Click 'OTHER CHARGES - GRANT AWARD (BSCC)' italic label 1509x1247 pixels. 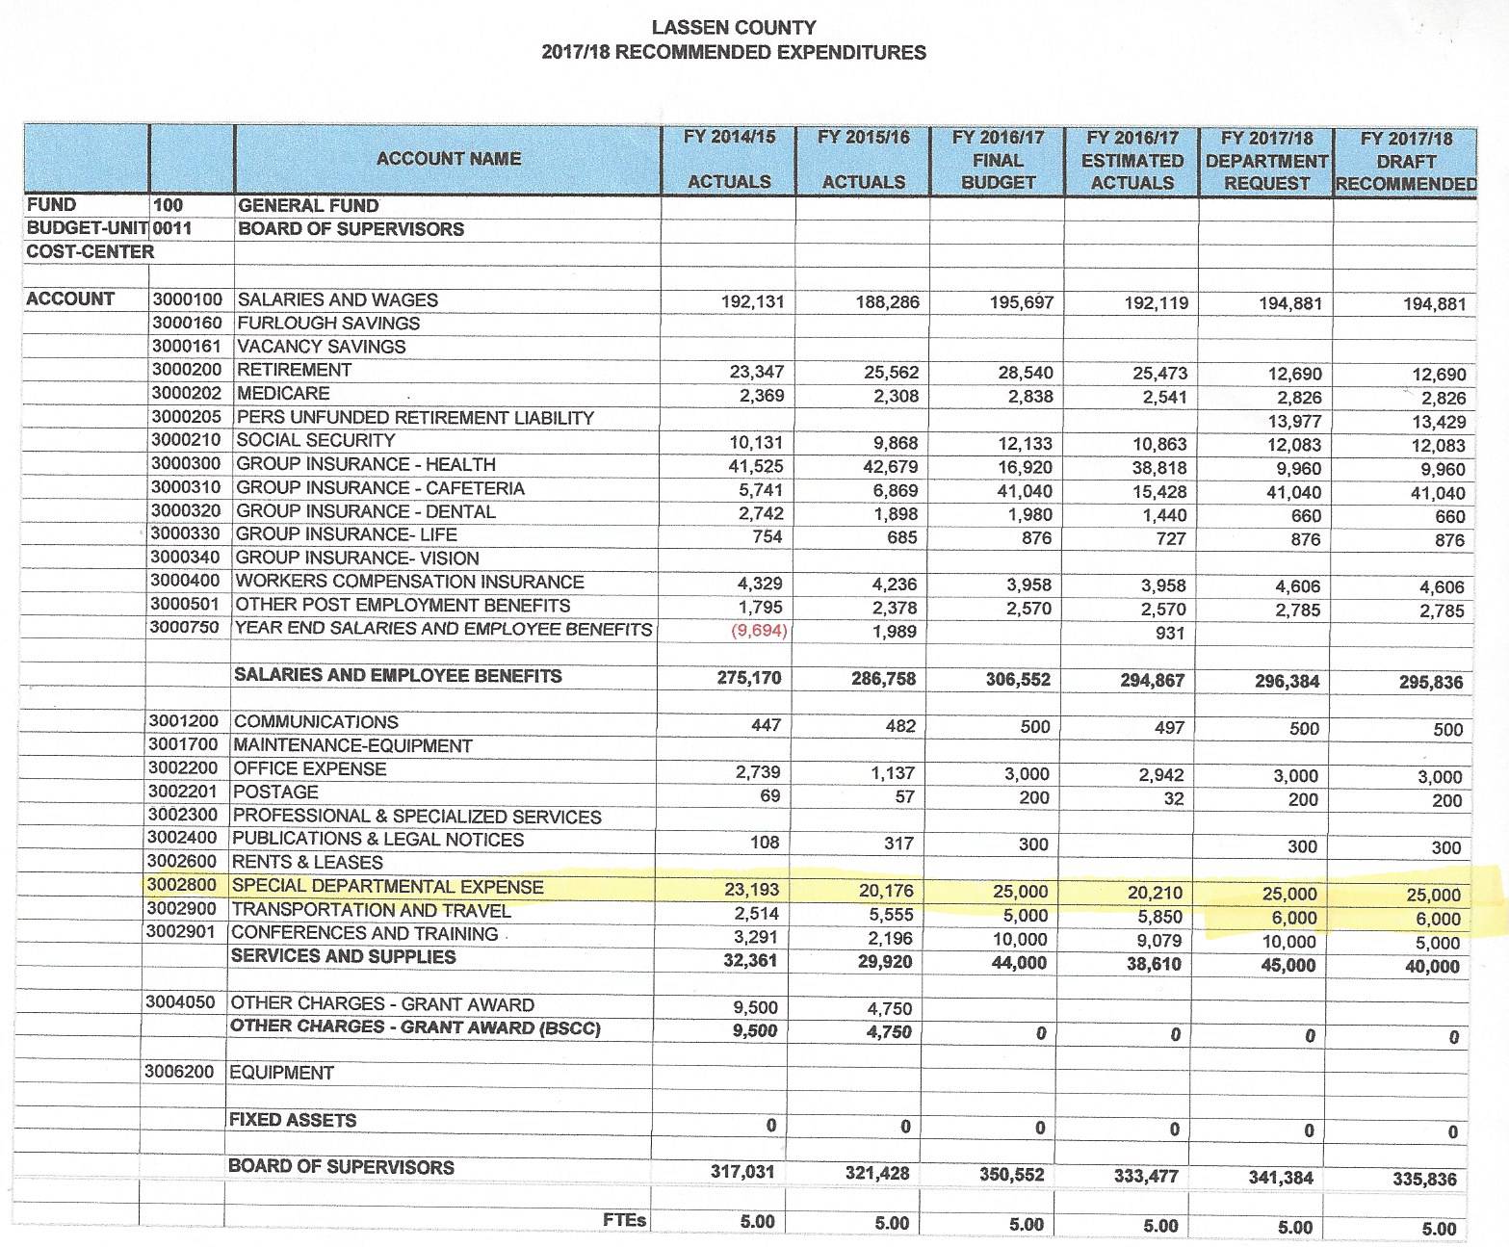coord(415,1027)
